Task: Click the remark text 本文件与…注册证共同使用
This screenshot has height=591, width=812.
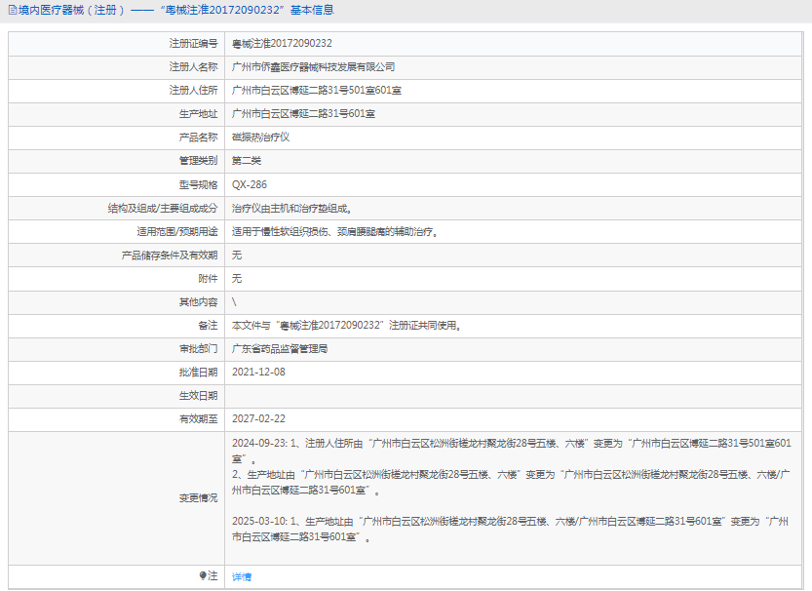Action: pos(346,326)
